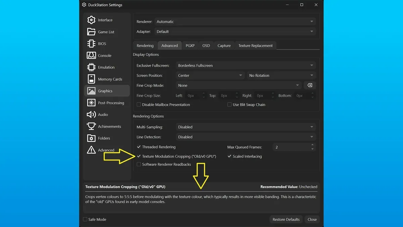403x227 pixels.
Task: Increase Max Queued Frames with the stepper
Action: coord(312,145)
